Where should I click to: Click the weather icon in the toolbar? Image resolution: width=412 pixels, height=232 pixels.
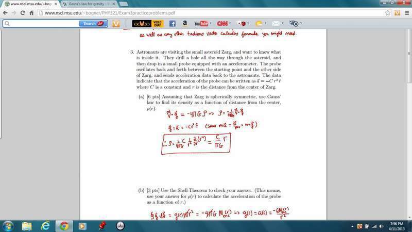[259, 24]
